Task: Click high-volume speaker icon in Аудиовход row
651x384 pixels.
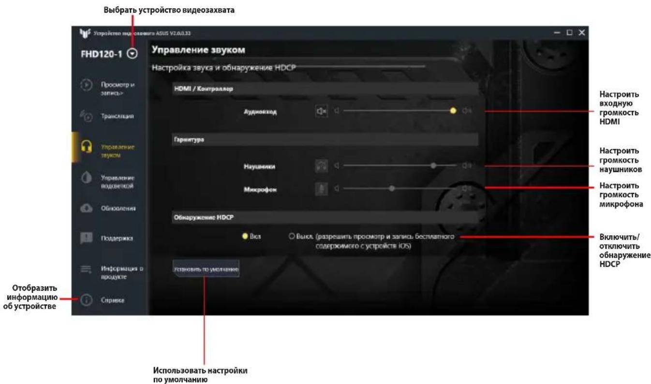Action: [466, 111]
